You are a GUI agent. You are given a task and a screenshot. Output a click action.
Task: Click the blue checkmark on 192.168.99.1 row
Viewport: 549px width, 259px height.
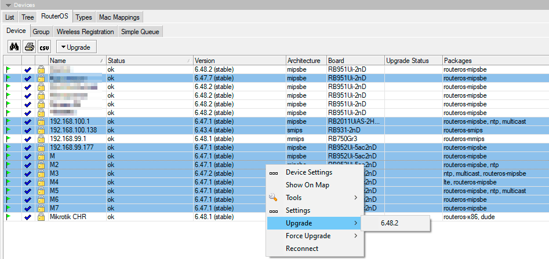(28, 139)
